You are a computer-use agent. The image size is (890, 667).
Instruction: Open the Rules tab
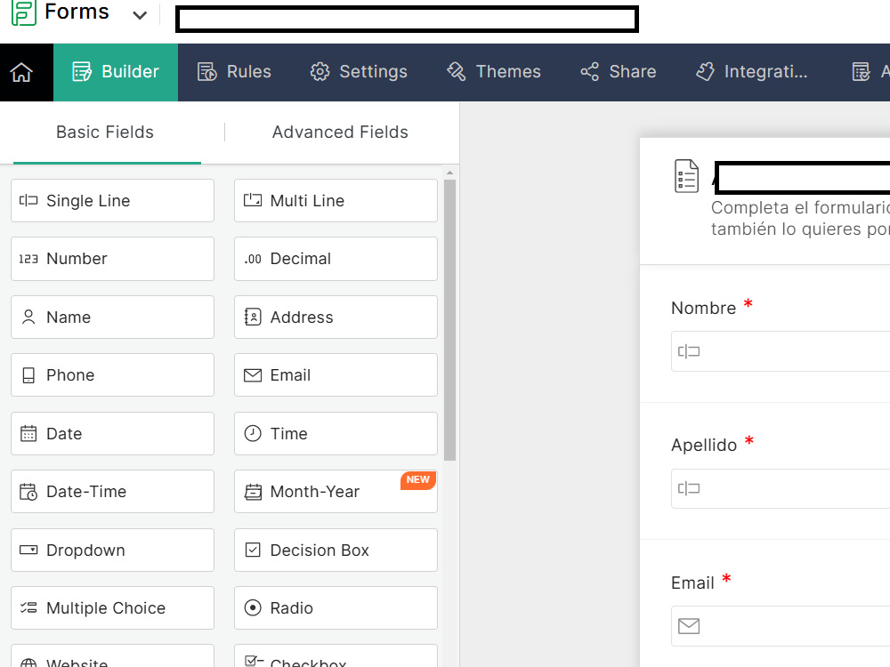click(234, 72)
